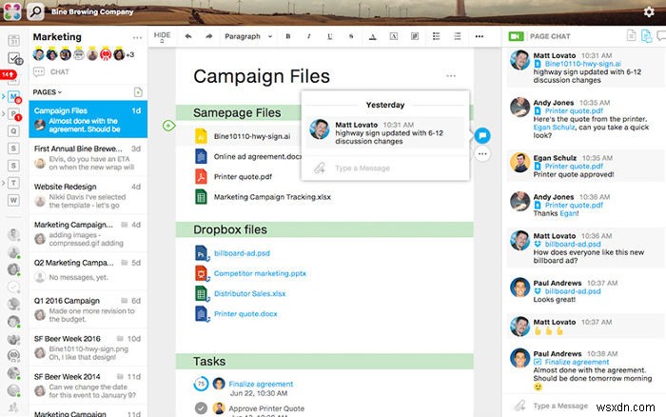Open the settings gear icon
Image resolution: width=666 pixels, height=417 pixels.
tap(649, 12)
